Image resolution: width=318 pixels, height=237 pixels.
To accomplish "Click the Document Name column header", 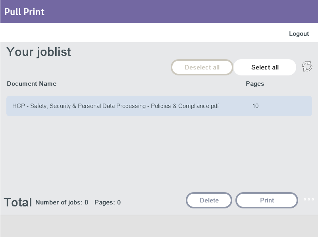I will 32,84.
